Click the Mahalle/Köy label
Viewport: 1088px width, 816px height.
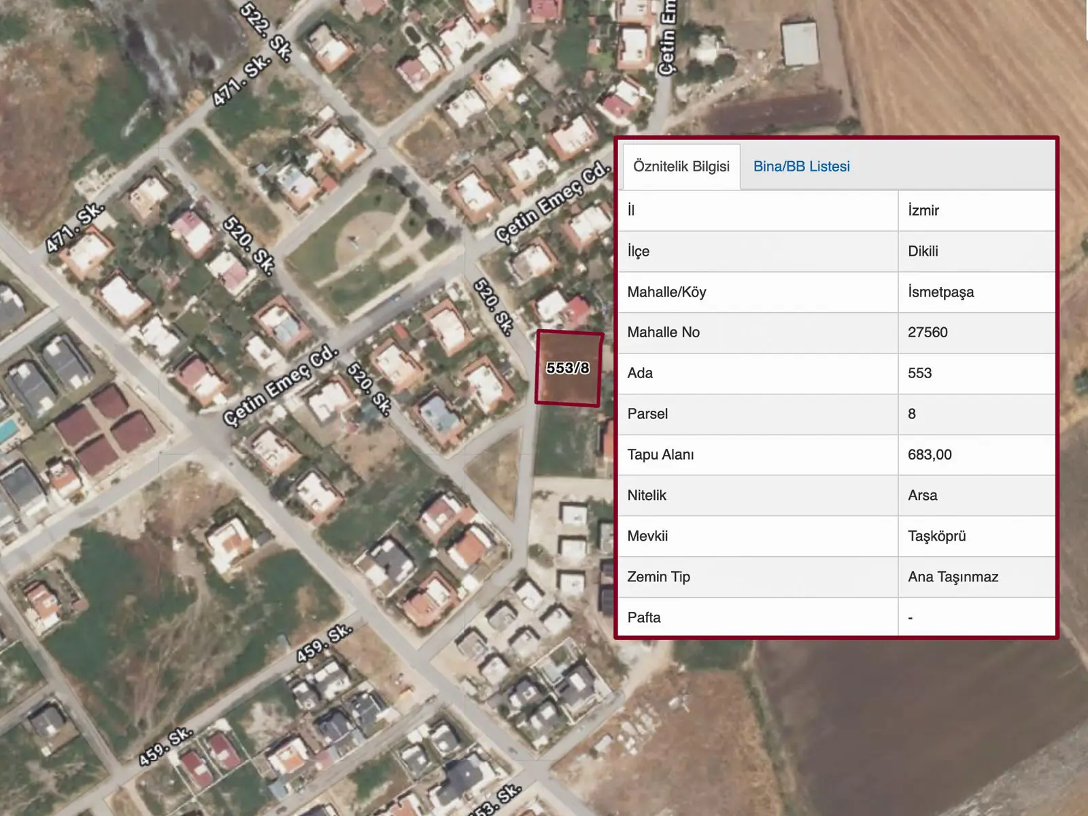coord(666,292)
